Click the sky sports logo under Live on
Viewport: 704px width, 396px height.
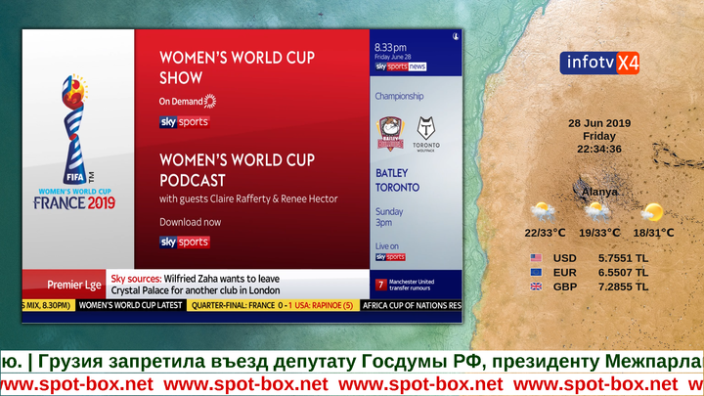pyautogui.click(x=390, y=257)
